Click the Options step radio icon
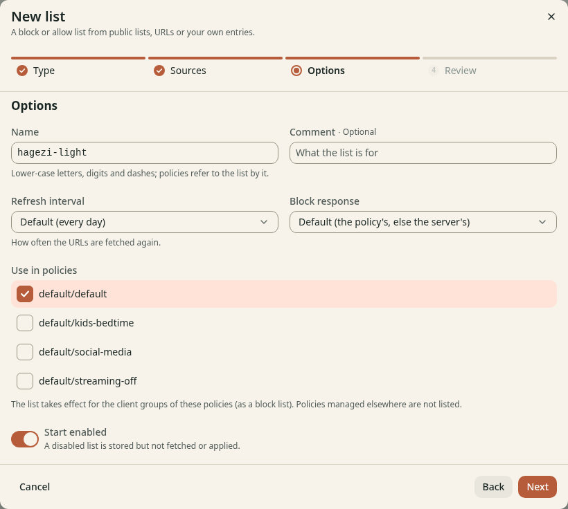This screenshot has width=568, height=509. tap(296, 71)
